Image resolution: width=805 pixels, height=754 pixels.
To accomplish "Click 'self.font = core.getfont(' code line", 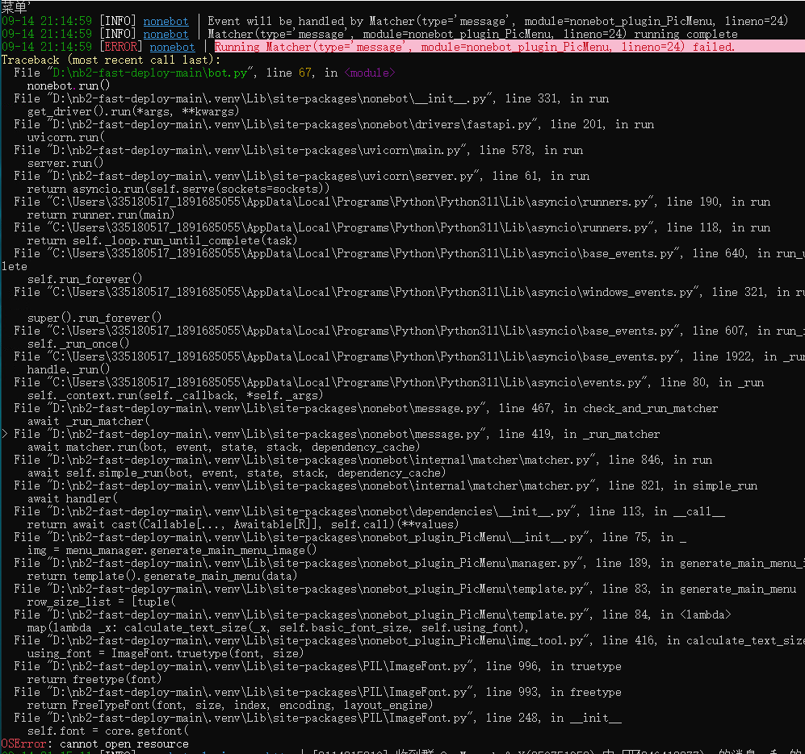I will point(107,731).
